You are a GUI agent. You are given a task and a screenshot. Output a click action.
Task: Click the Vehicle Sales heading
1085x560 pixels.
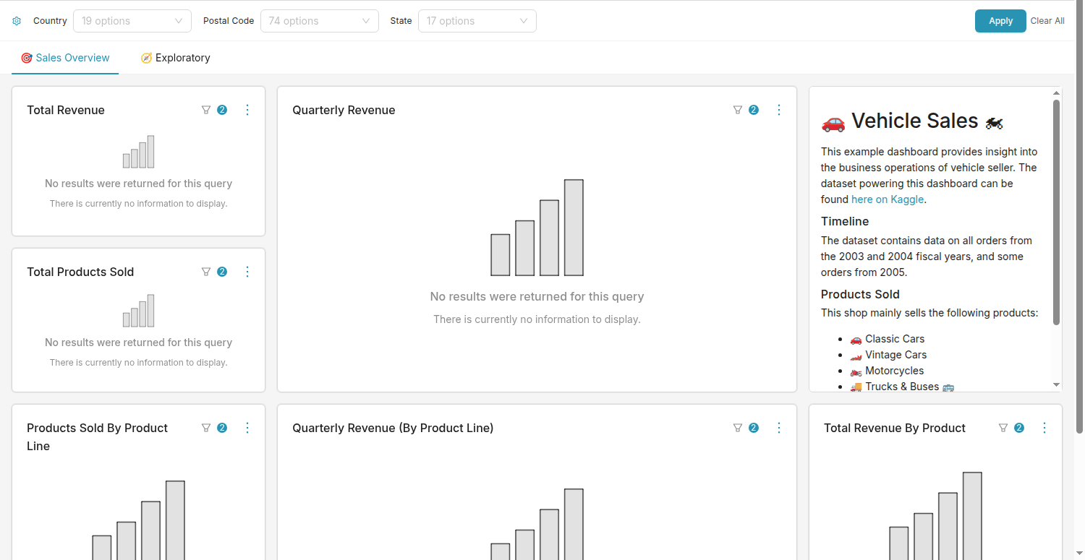(913, 121)
